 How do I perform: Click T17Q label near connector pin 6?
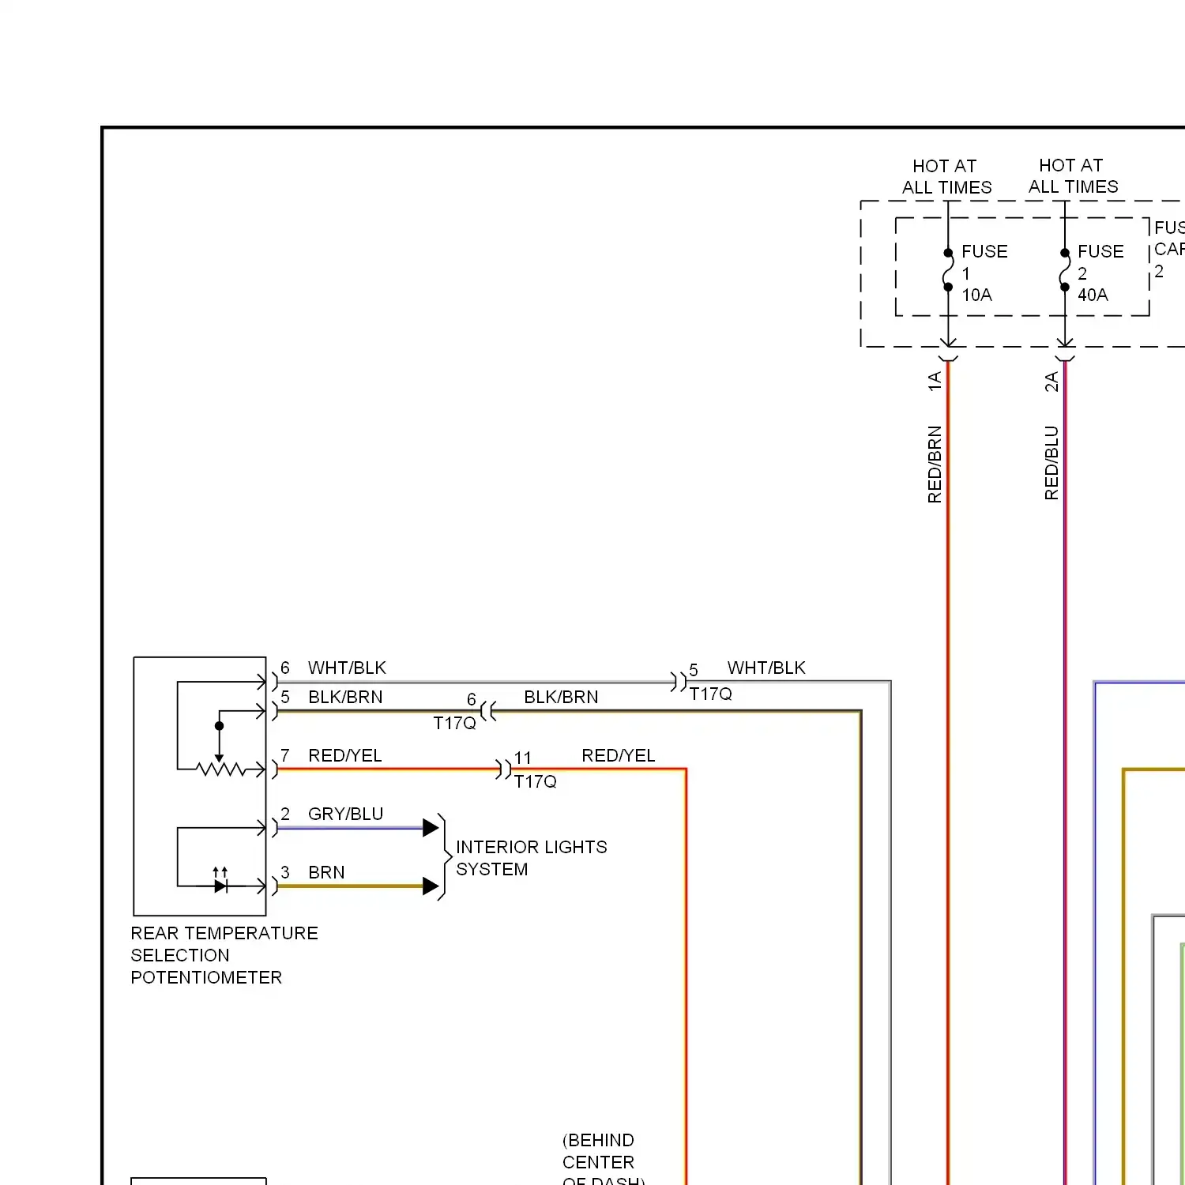[x=454, y=723]
